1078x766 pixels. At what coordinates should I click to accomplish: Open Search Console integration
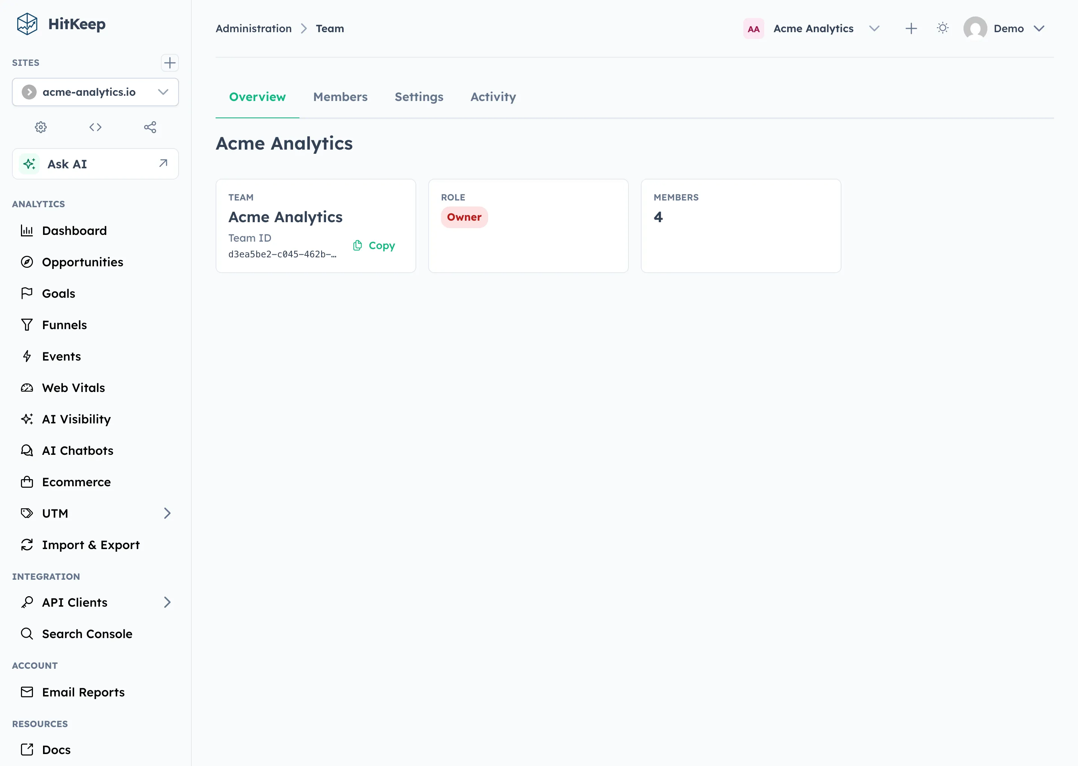[x=95, y=634]
